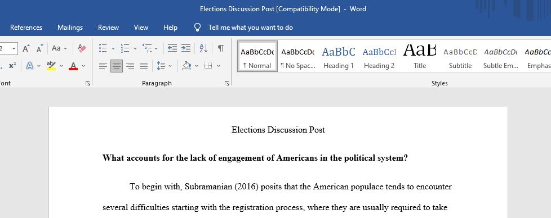Open the Shading color dropdown arrow

coord(197,66)
